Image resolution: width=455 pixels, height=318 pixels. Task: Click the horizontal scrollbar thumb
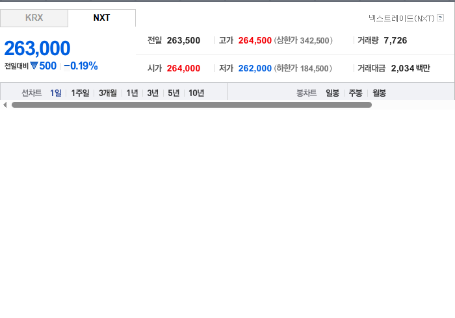[192, 105]
